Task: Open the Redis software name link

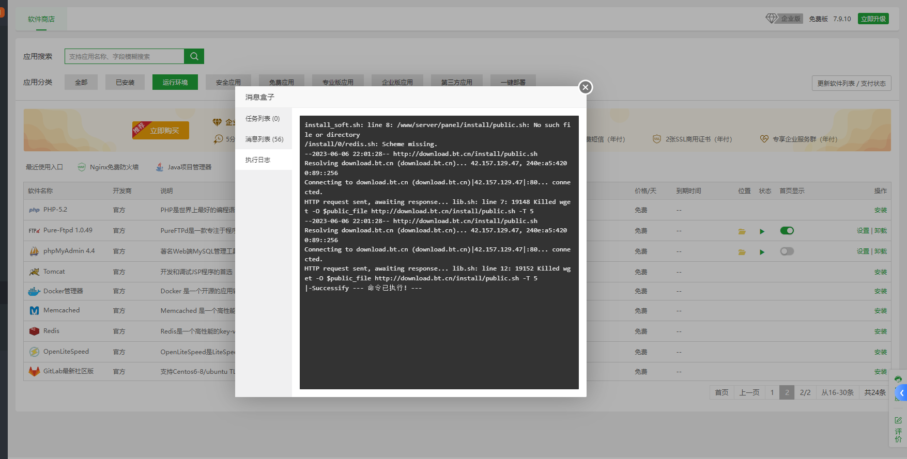Action: 51,331
